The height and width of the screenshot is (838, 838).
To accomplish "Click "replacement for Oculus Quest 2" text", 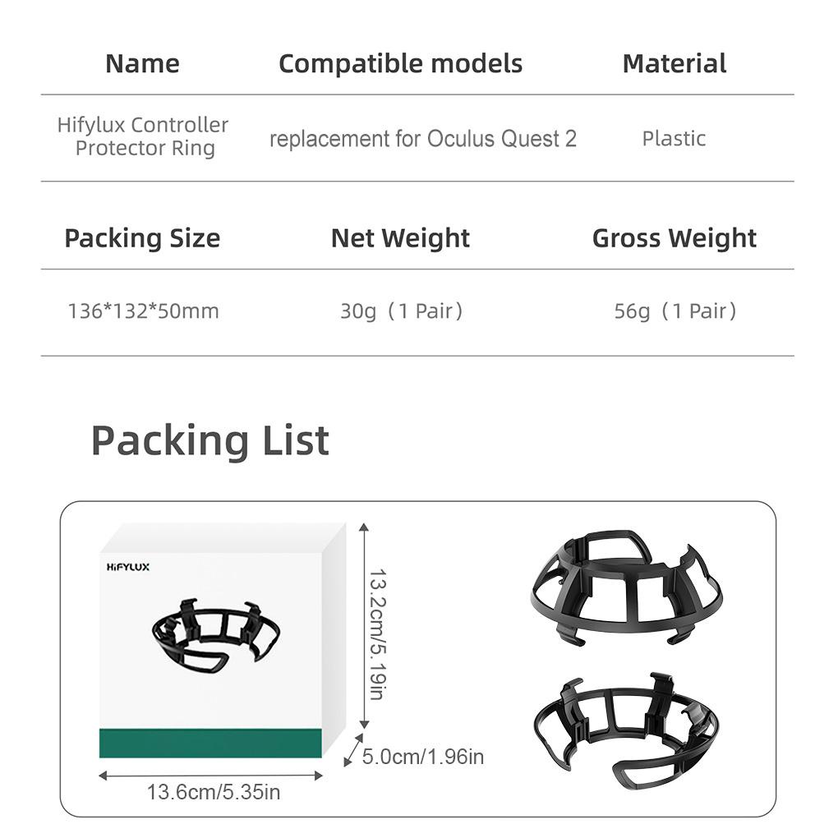I will click(423, 139).
